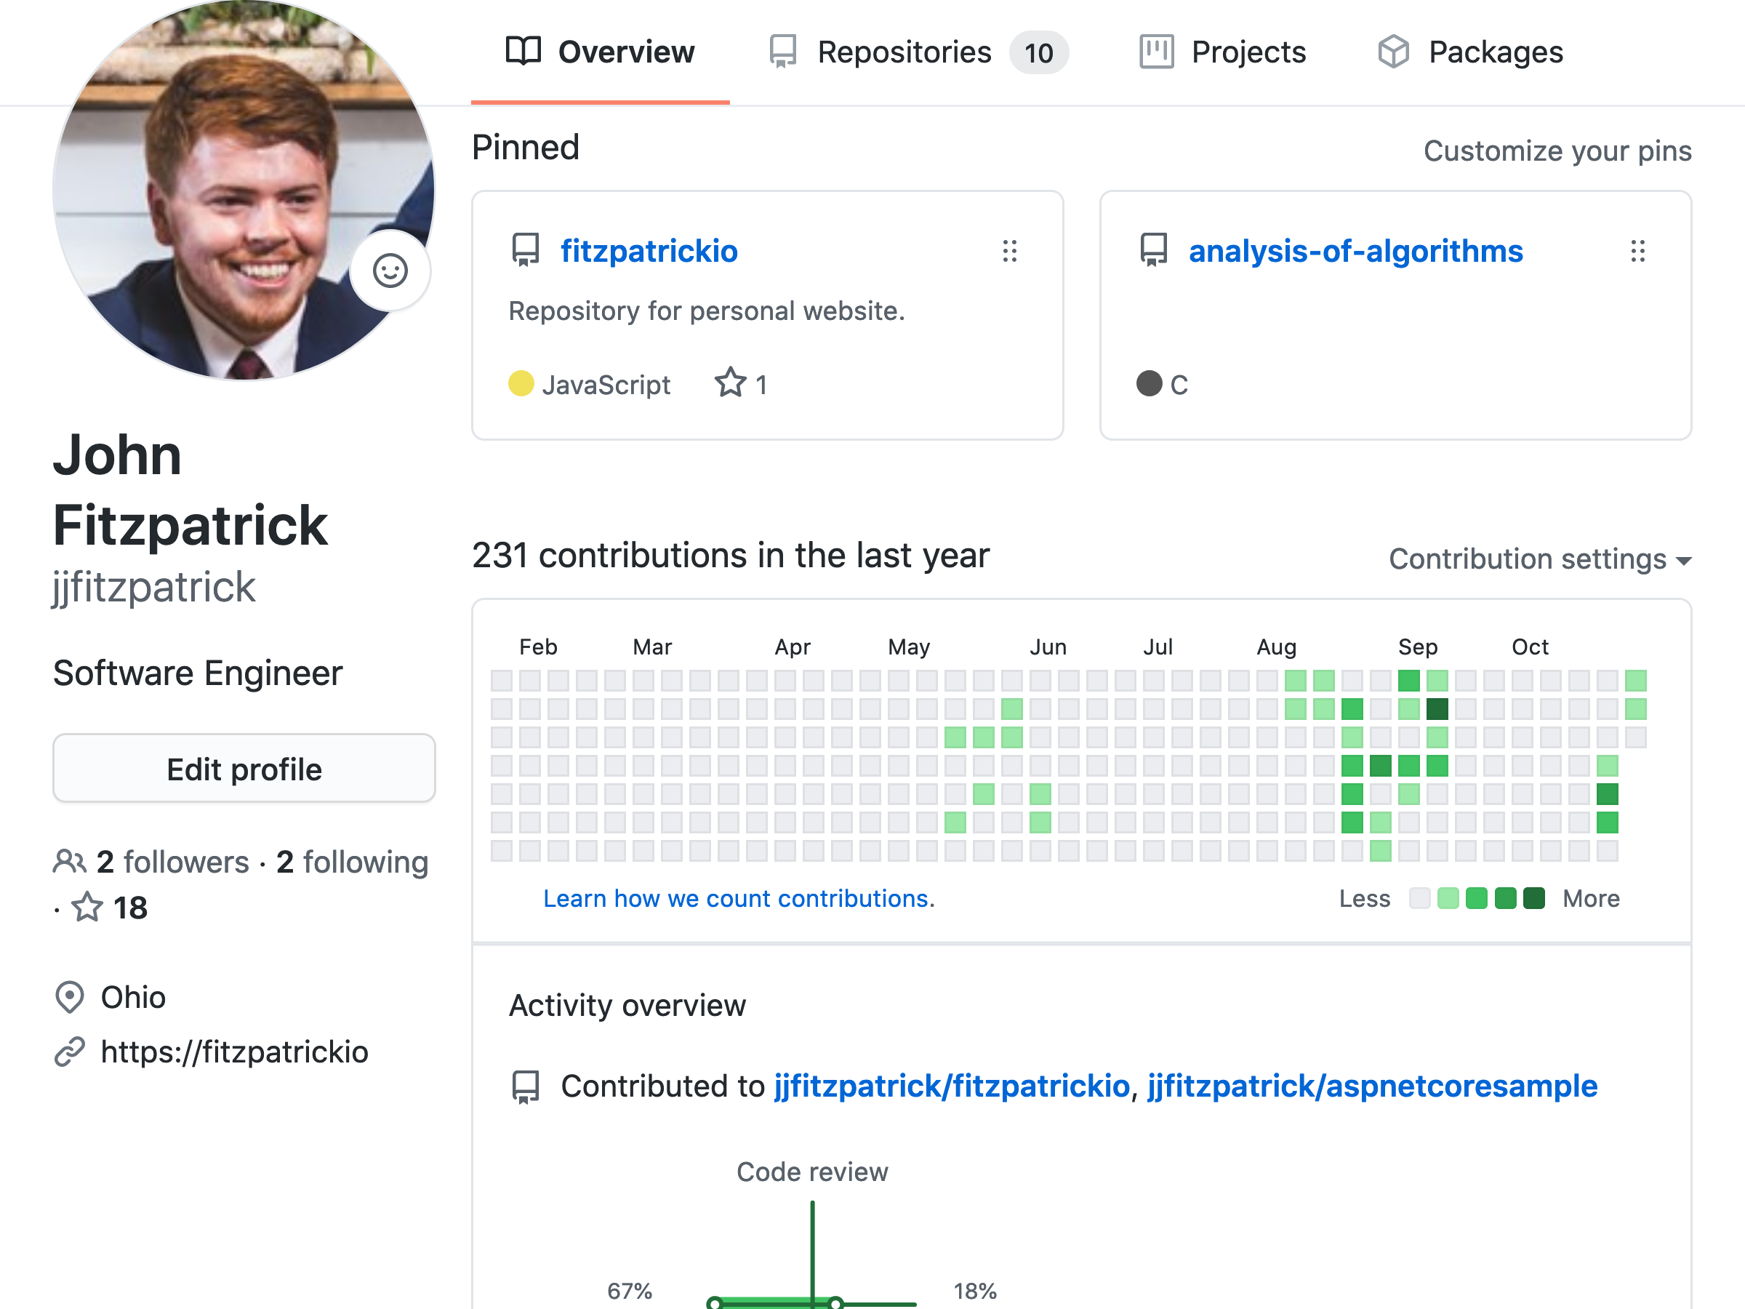Click the link chain icon
Screen dimensions: 1745x1309
pyautogui.click(x=69, y=1052)
